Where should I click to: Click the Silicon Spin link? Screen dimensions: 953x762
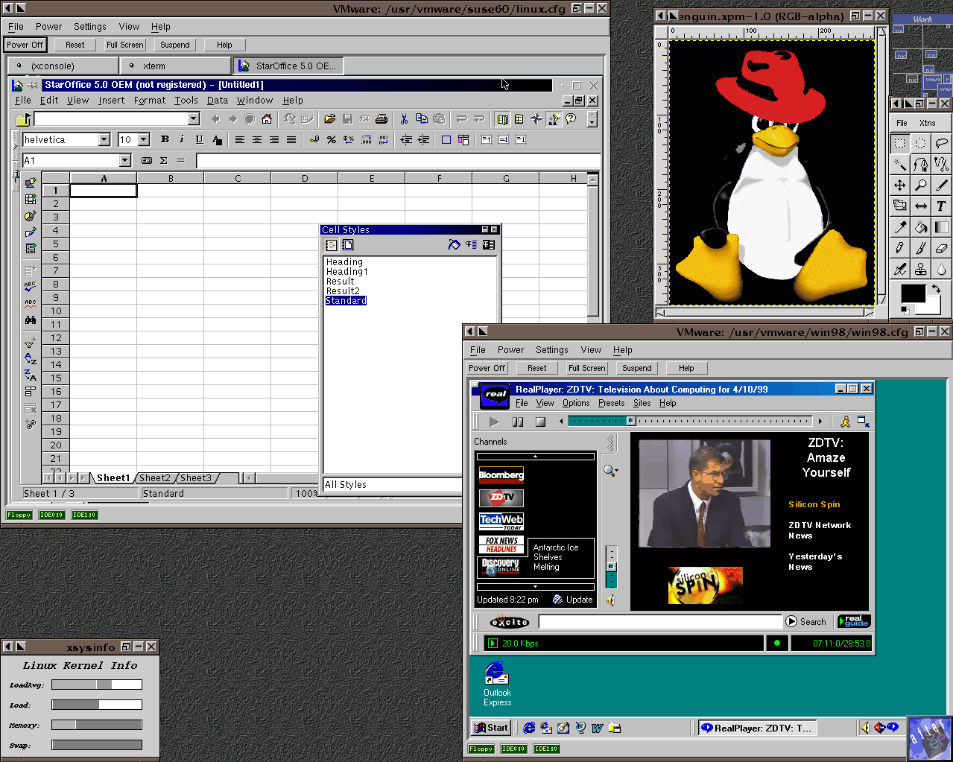click(814, 504)
